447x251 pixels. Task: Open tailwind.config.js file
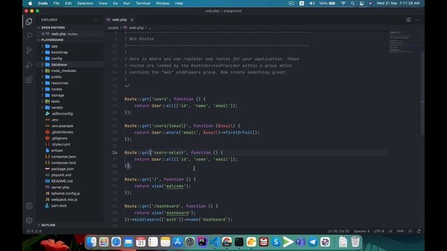point(66,194)
